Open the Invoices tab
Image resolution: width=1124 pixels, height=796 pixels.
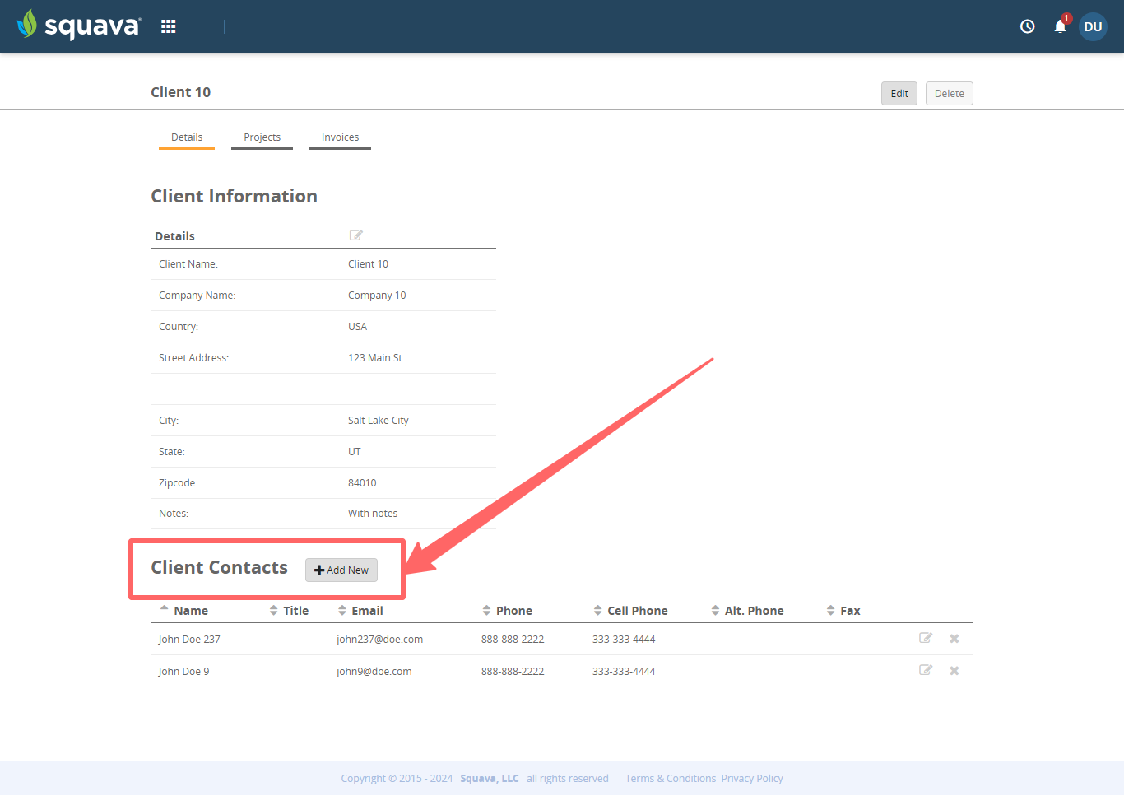[x=340, y=137]
